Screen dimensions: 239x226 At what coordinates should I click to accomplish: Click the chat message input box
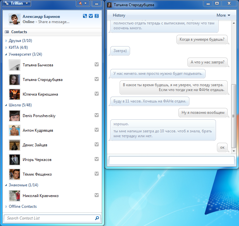(172, 160)
